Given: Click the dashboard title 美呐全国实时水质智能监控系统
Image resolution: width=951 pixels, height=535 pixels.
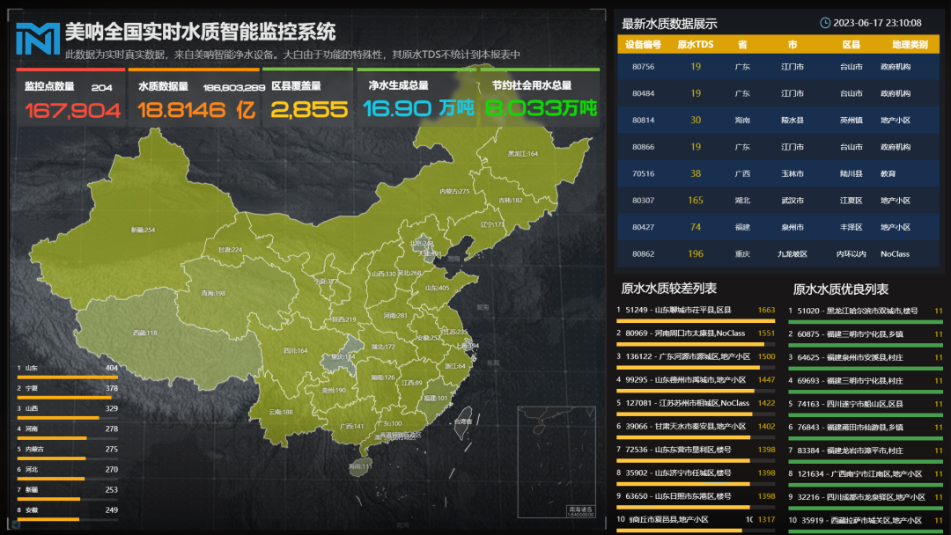Looking at the screenshot, I should [x=200, y=32].
